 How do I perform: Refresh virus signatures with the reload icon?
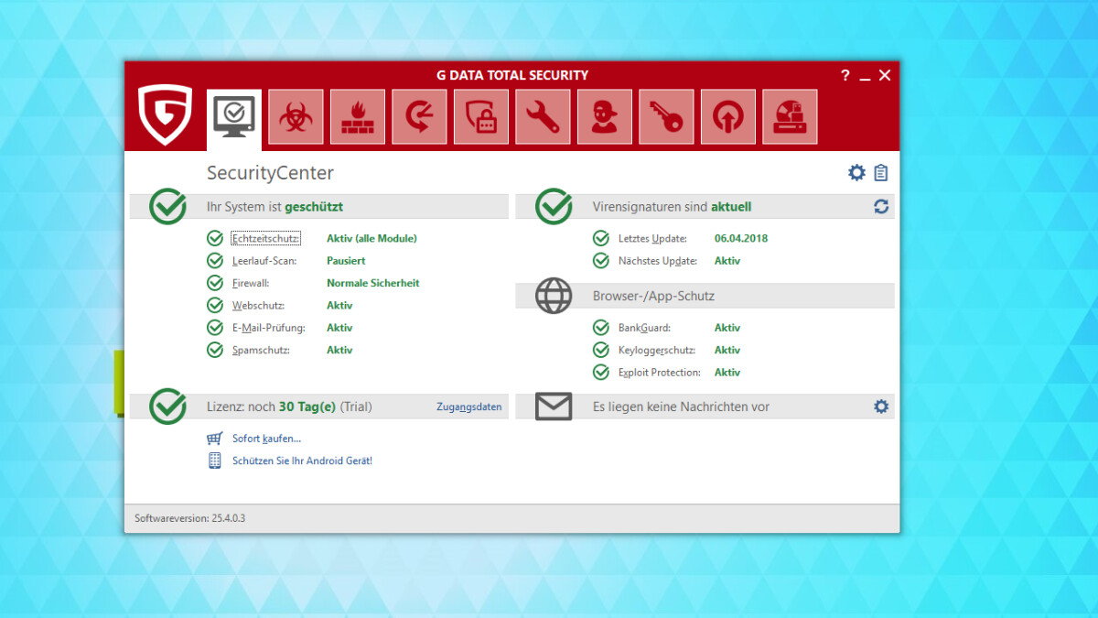click(881, 207)
